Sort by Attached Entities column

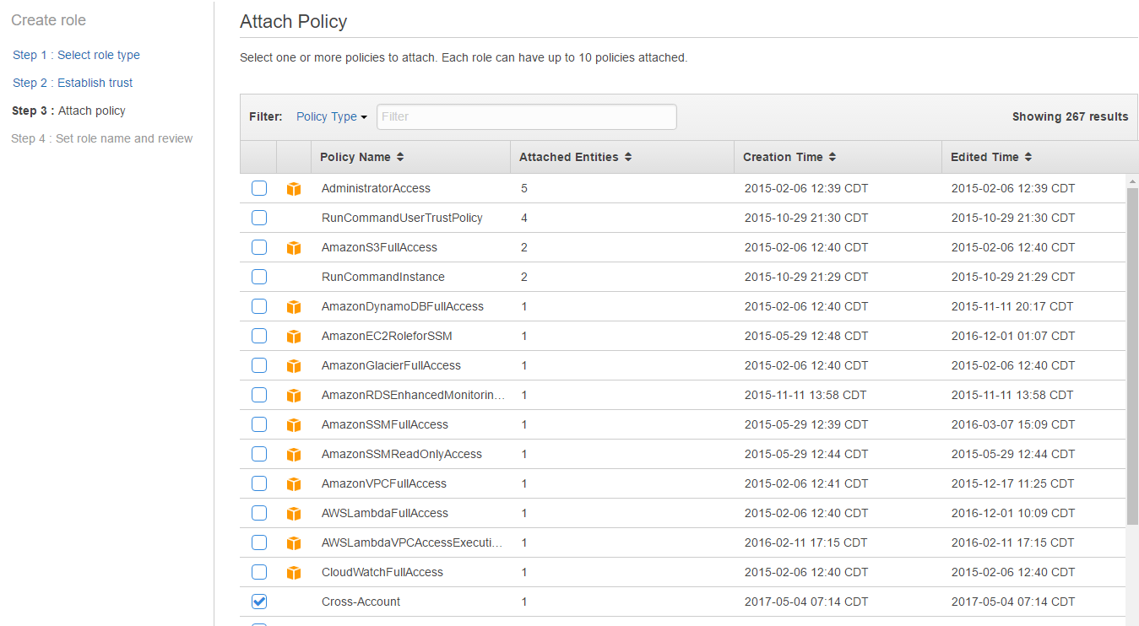[x=575, y=157]
